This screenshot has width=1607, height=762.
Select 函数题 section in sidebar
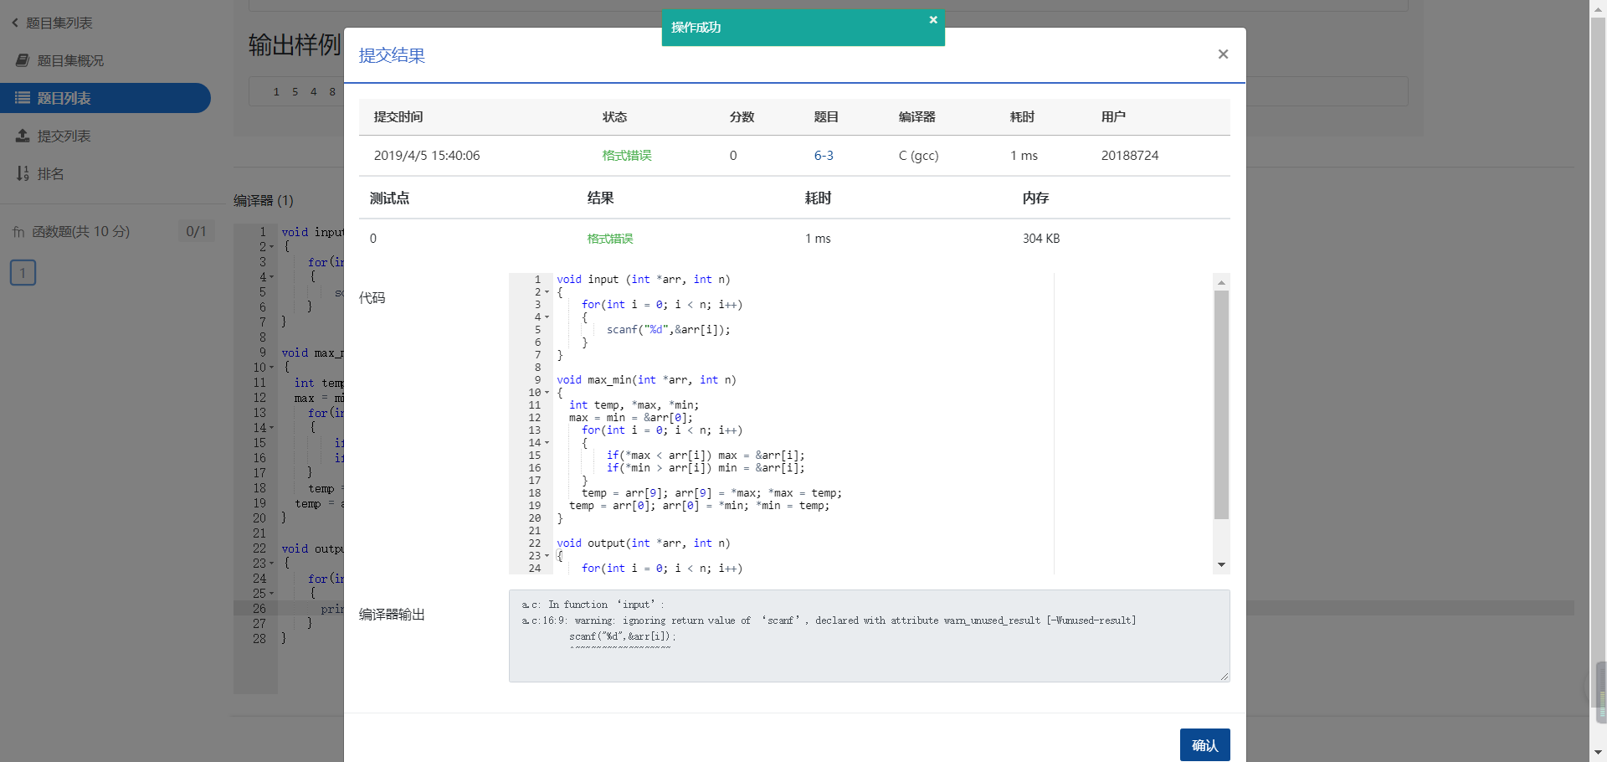(81, 231)
